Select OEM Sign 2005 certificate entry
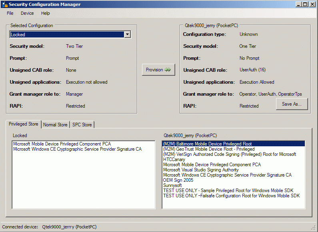Screen dimensions: 318x232 pos(179,180)
